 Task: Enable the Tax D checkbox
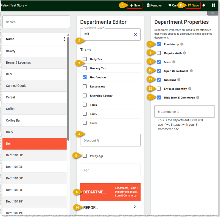point(85,123)
